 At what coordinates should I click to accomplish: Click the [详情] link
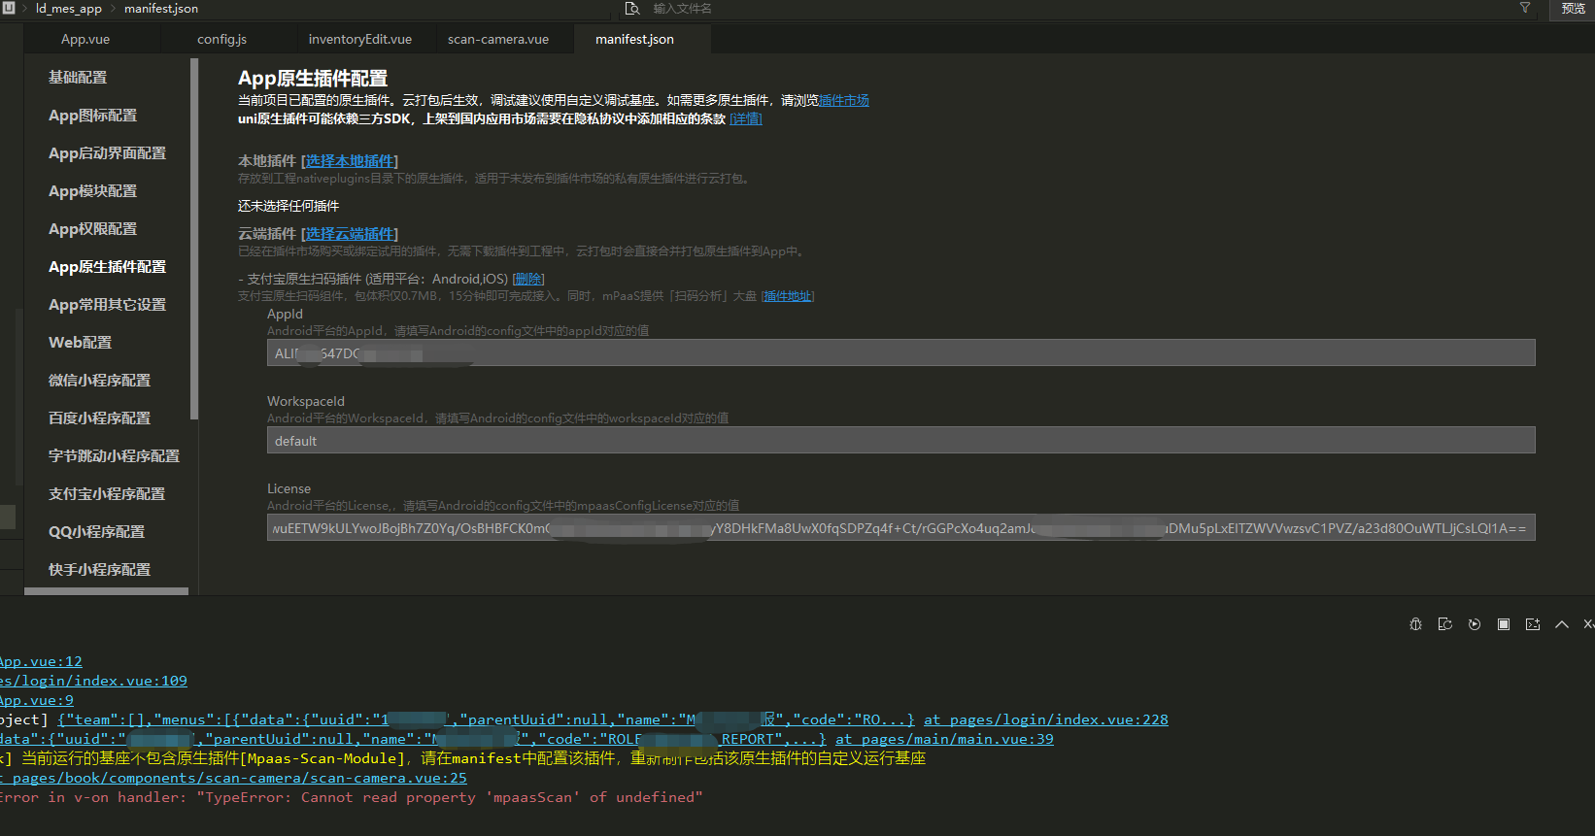click(746, 118)
